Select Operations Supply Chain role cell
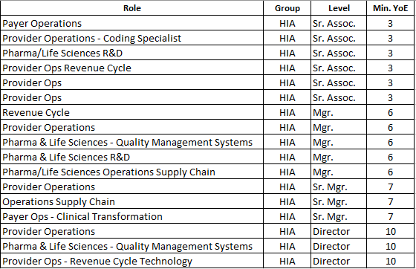Image resolution: width=416 pixels, height=269 pixels. pyautogui.click(x=132, y=201)
